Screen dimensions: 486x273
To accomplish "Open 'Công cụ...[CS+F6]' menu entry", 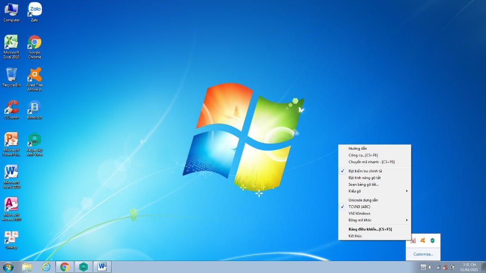I will pos(375,155).
